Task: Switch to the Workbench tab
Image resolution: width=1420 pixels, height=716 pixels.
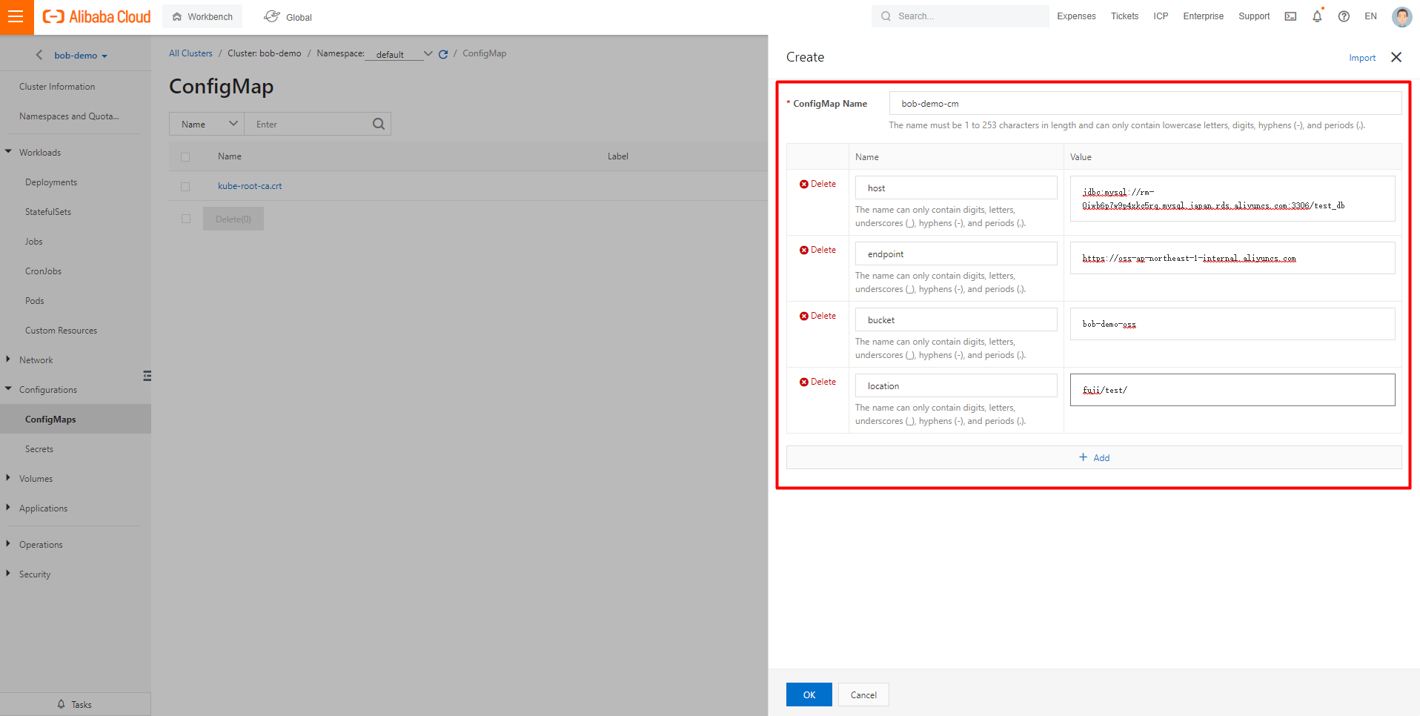Action: coord(202,16)
